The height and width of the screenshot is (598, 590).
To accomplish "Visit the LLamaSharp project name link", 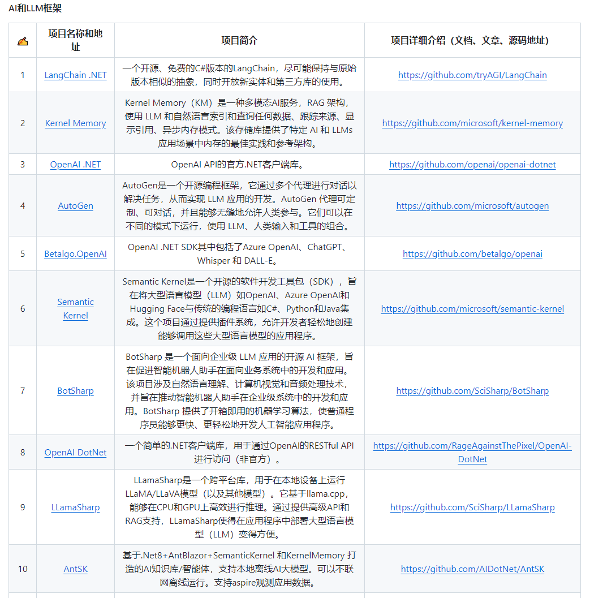I will [75, 507].
